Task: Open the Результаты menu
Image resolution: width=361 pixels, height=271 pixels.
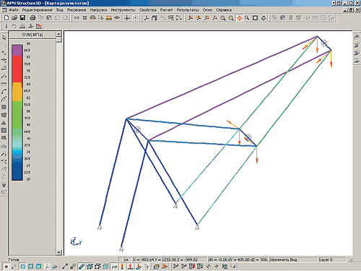Action: pos(188,10)
